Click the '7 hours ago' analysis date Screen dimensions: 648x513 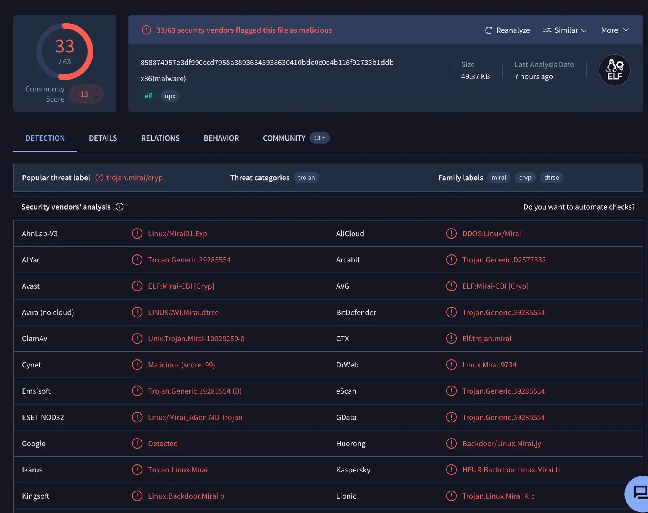tap(533, 76)
